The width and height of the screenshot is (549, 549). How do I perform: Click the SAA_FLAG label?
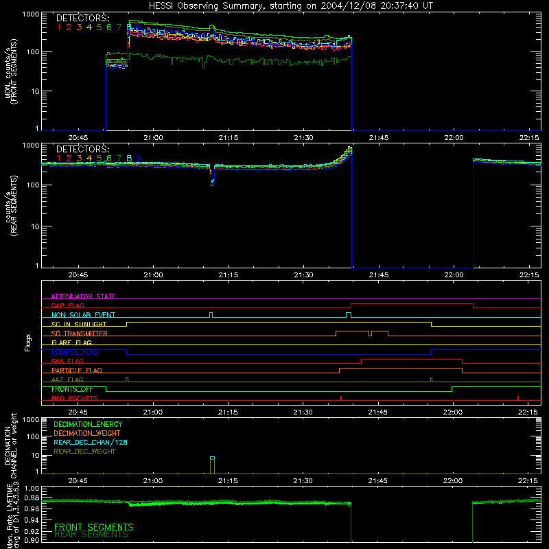67,361
